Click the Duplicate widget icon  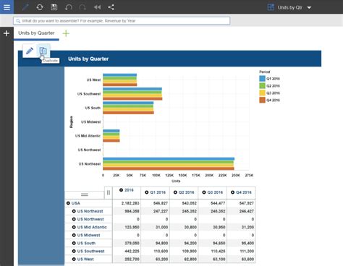click(x=43, y=51)
